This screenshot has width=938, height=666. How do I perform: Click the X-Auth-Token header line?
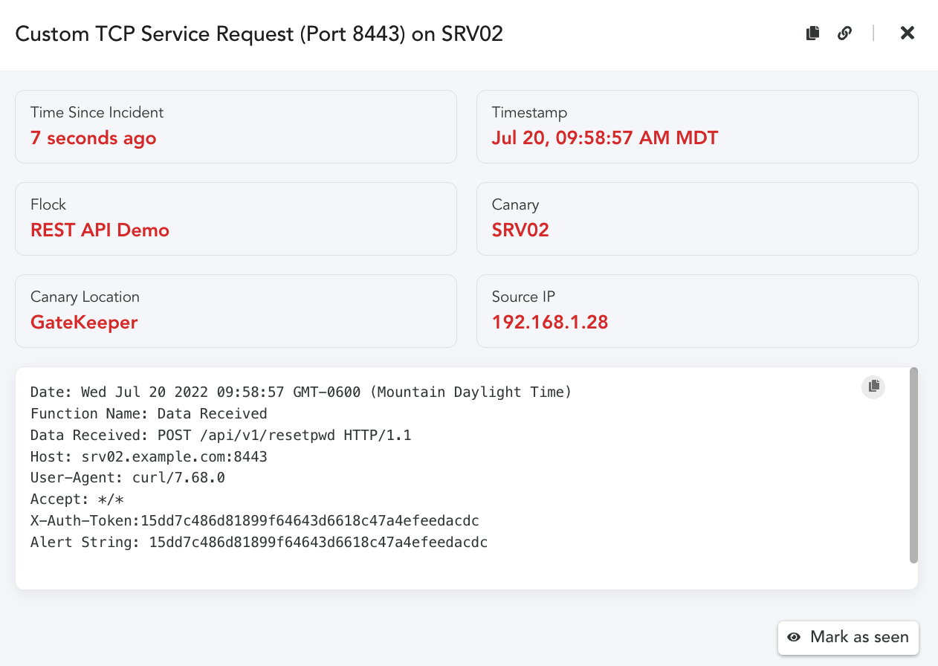coord(254,521)
